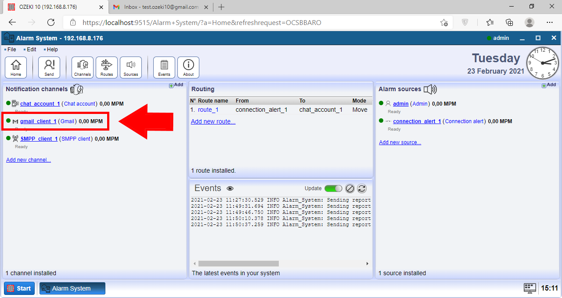Open the browser Collections icon
Image resolution: width=562 pixels, height=298 pixels.
coord(510,22)
